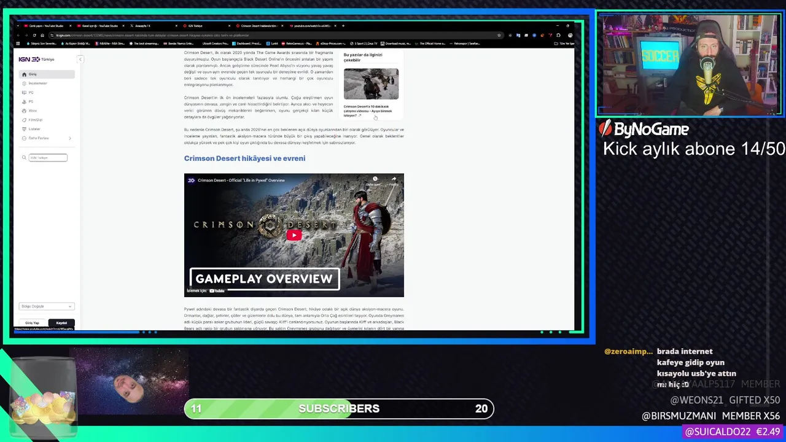Click the browser back arrow
This screenshot has height=442, width=786.
click(20, 35)
